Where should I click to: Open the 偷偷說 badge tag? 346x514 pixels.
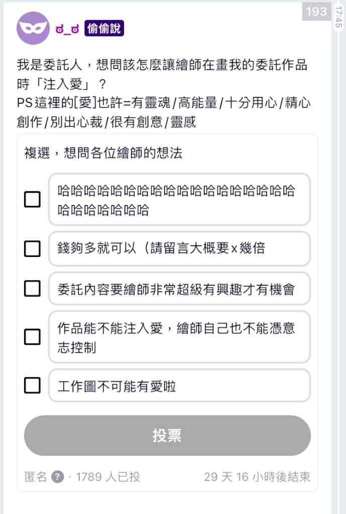[104, 29]
